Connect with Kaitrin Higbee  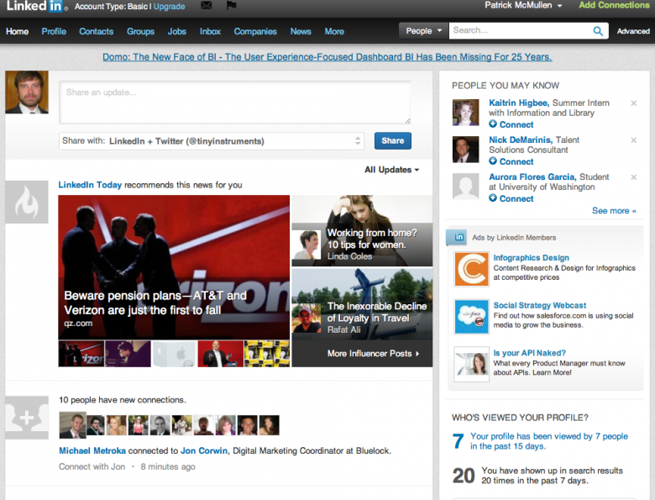click(x=511, y=124)
